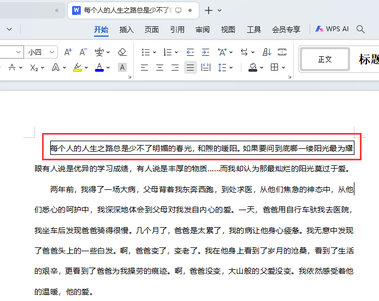Click the distributed alignment icon
Screen dimensions: 379x301
click(x=206, y=67)
